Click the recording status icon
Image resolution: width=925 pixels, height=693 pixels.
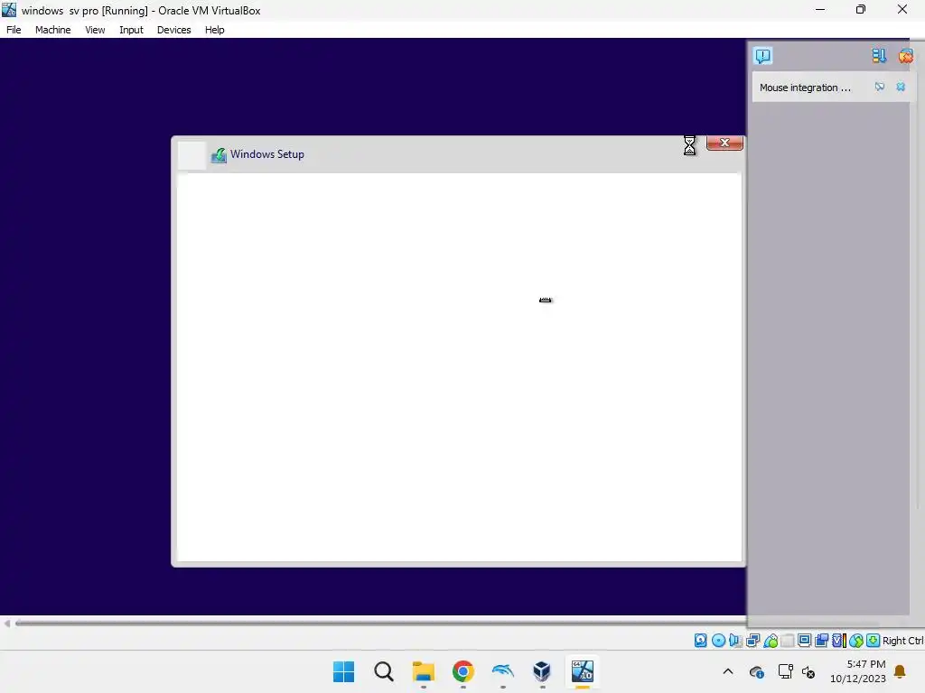821,641
